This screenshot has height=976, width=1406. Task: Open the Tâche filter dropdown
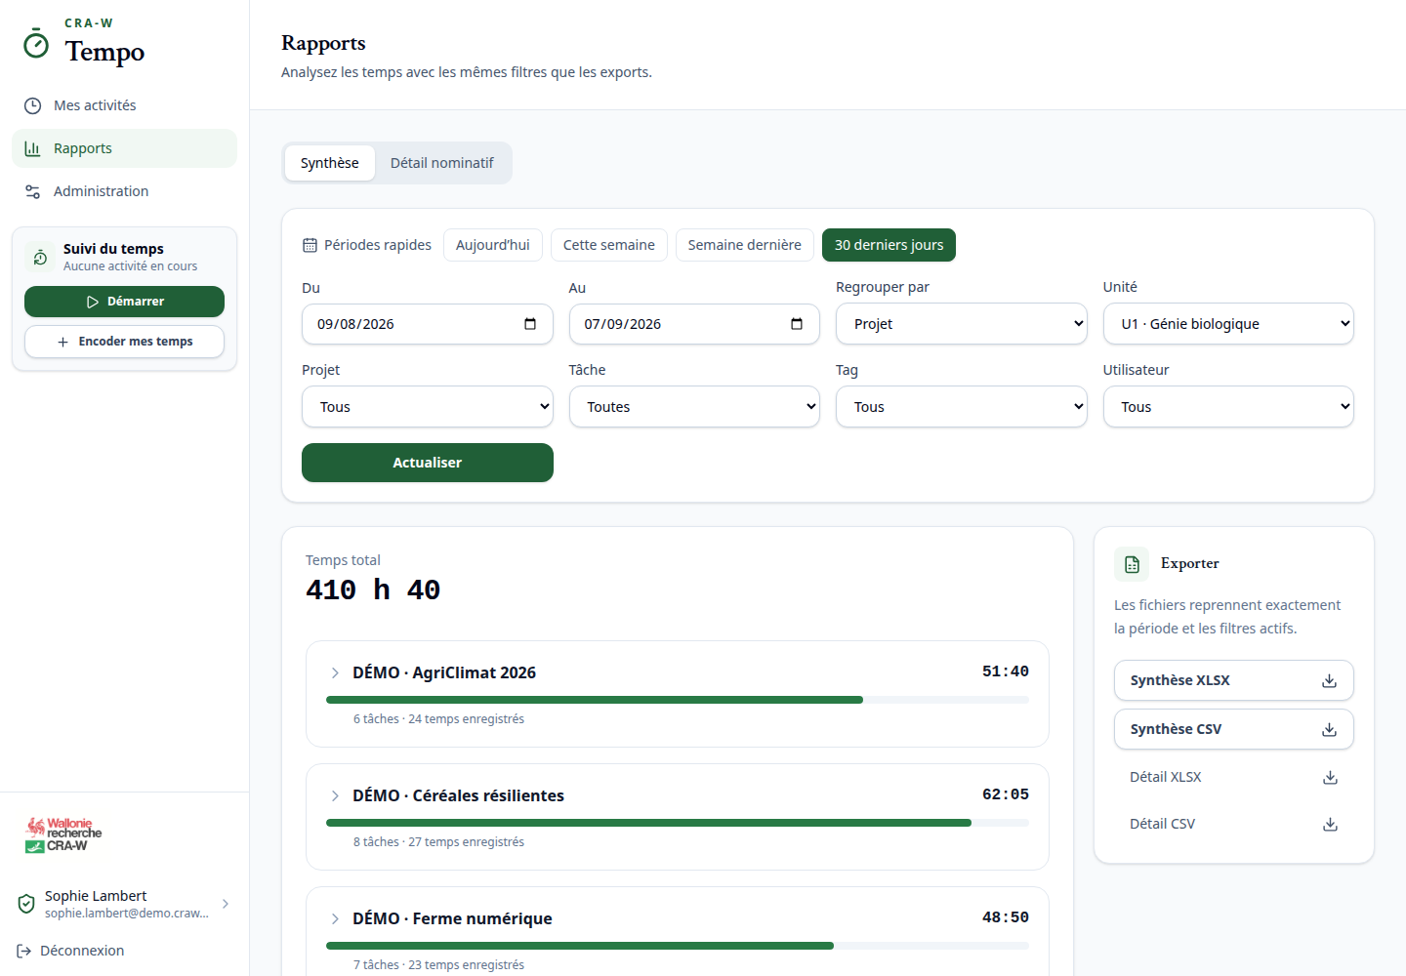click(x=694, y=407)
